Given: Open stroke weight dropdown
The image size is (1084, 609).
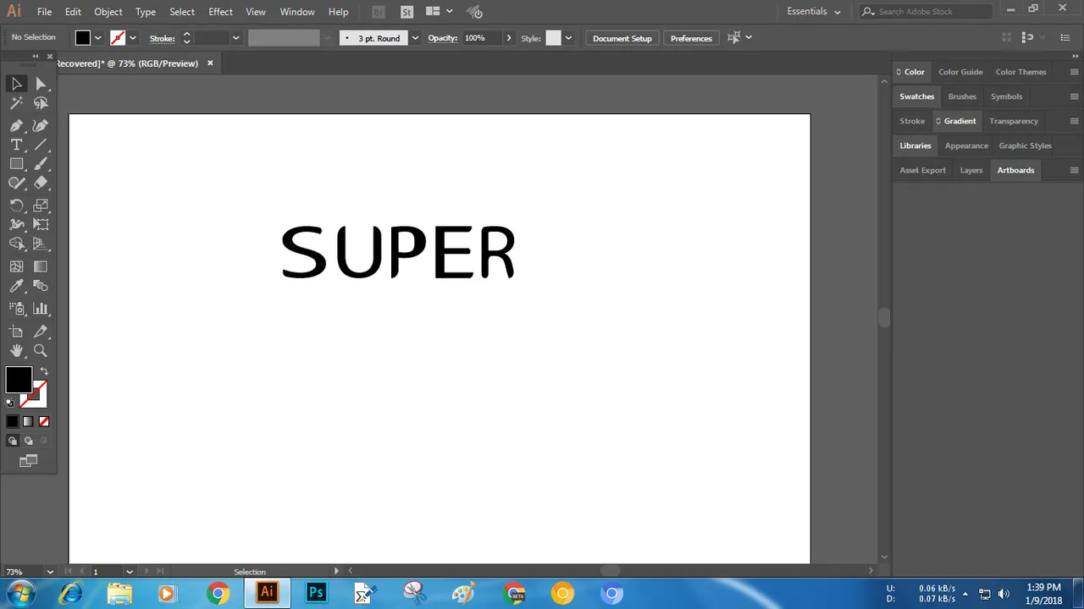Looking at the screenshot, I should (x=235, y=38).
